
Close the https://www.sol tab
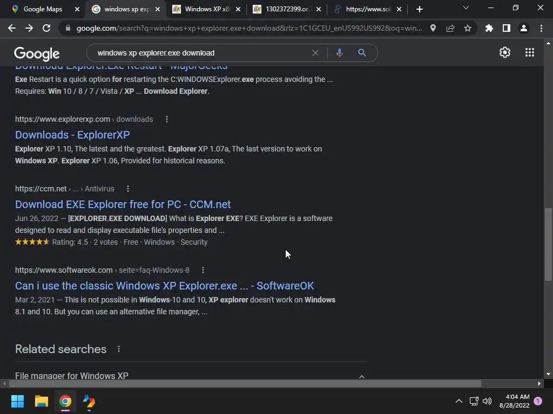[399, 9]
